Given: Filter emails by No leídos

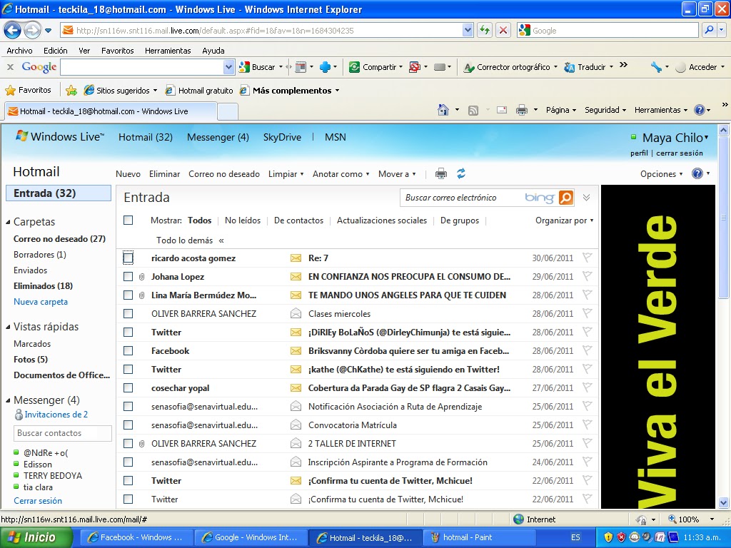Looking at the screenshot, I should (243, 220).
